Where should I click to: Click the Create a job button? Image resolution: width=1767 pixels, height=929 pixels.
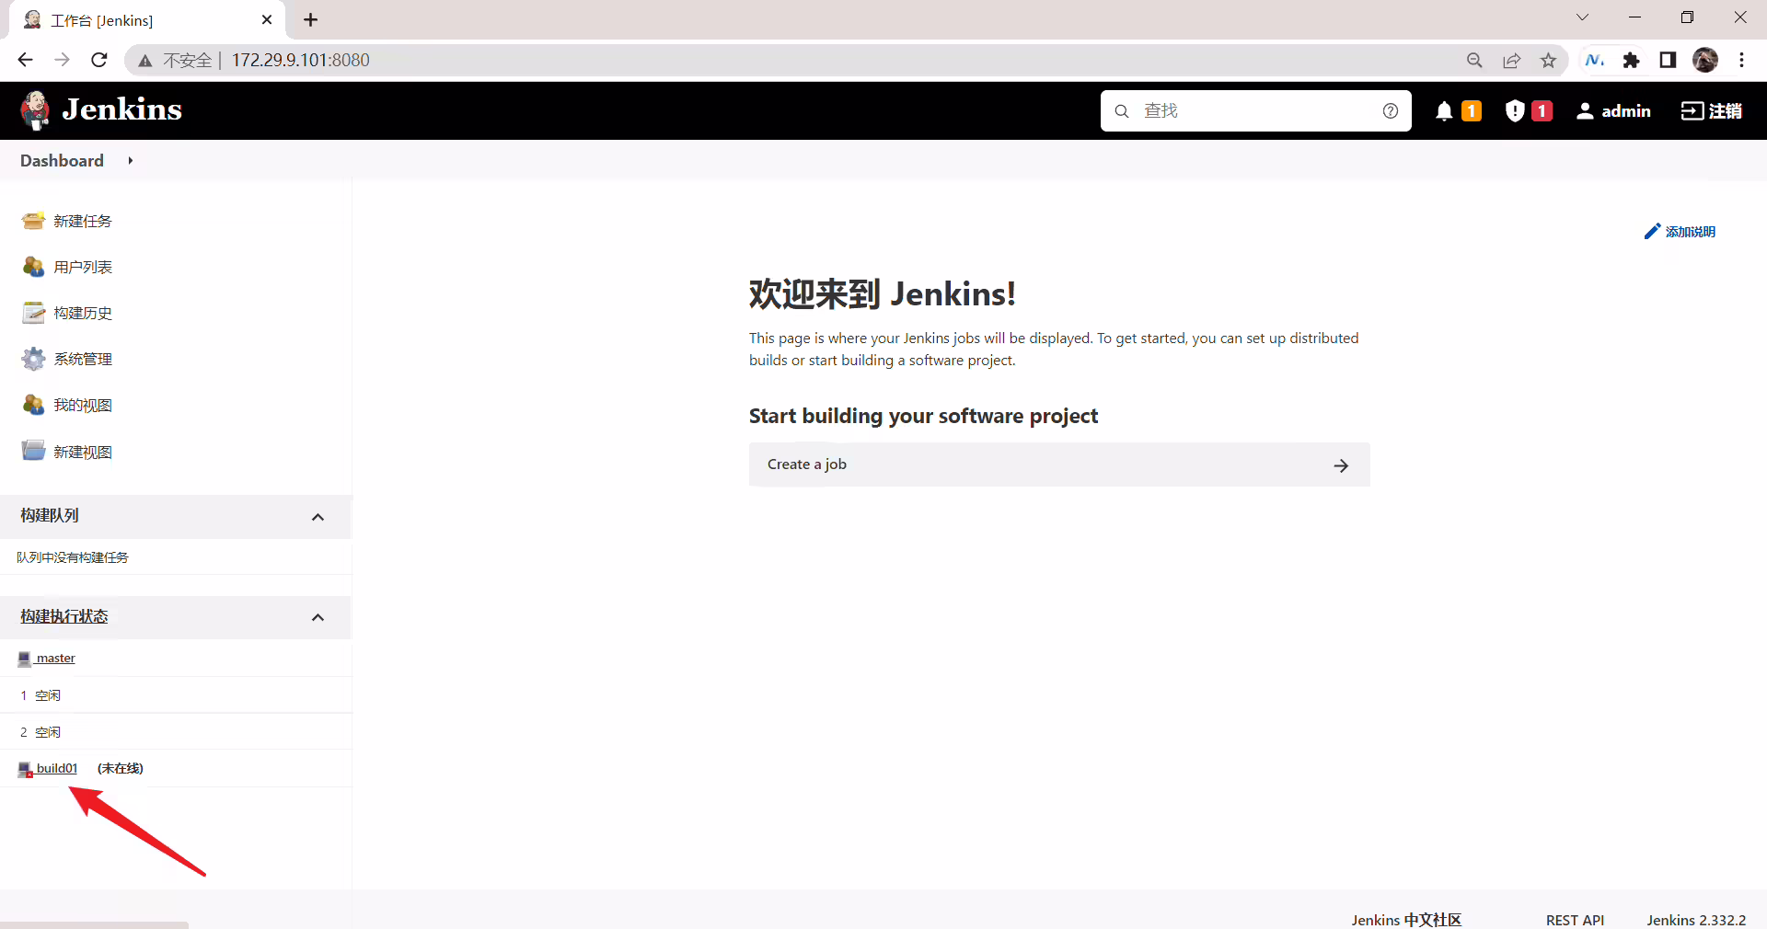tap(1059, 464)
